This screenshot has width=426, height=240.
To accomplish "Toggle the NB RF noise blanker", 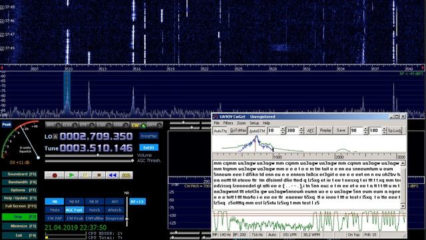I will click(x=75, y=201).
